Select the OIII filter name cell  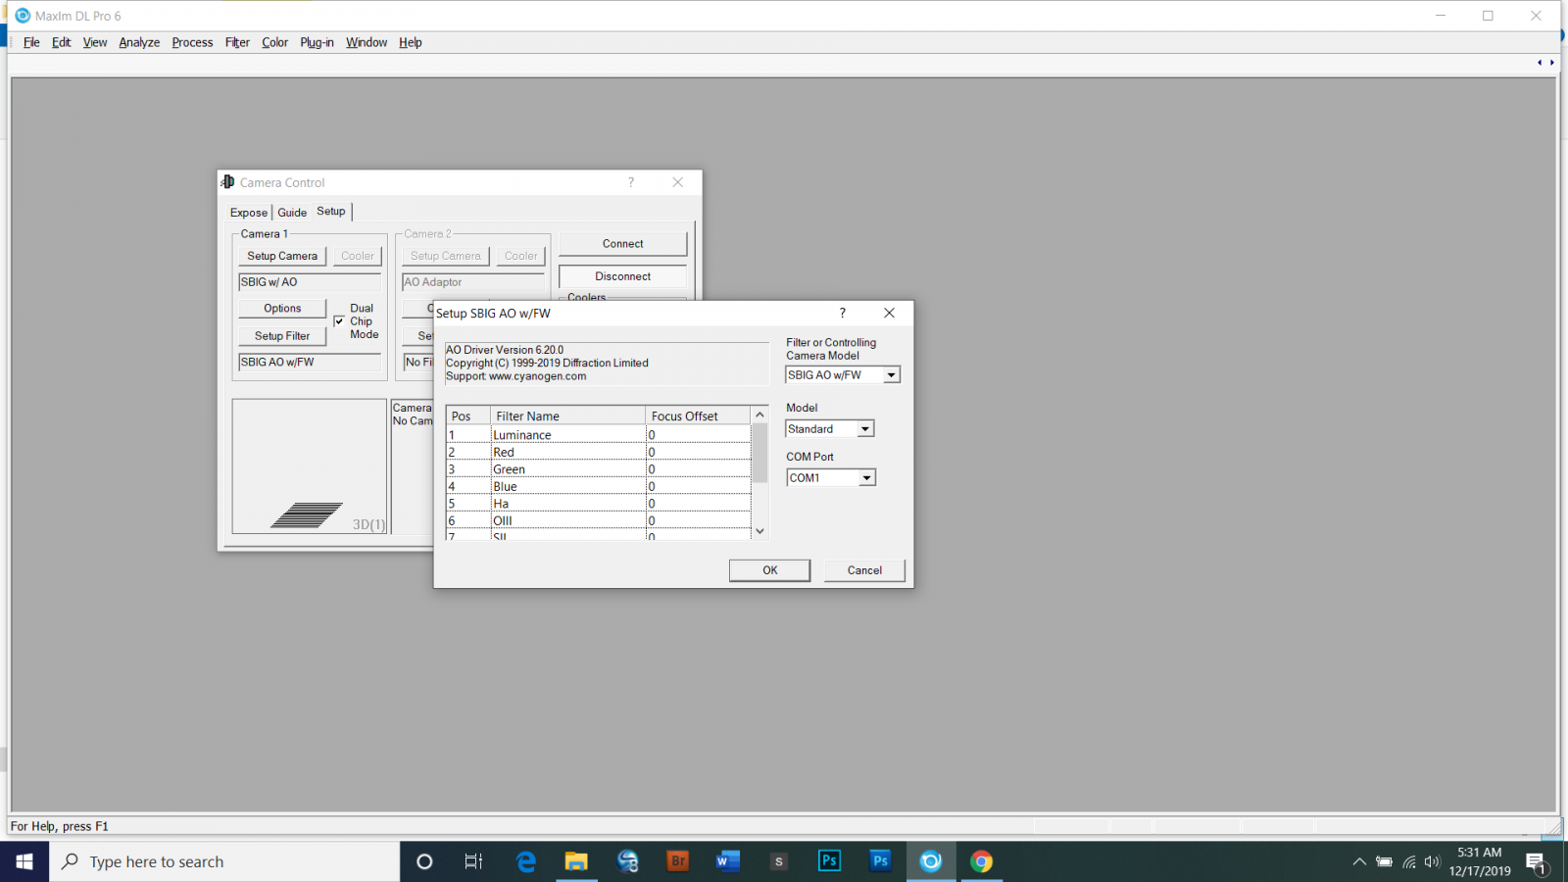click(x=567, y=520)
